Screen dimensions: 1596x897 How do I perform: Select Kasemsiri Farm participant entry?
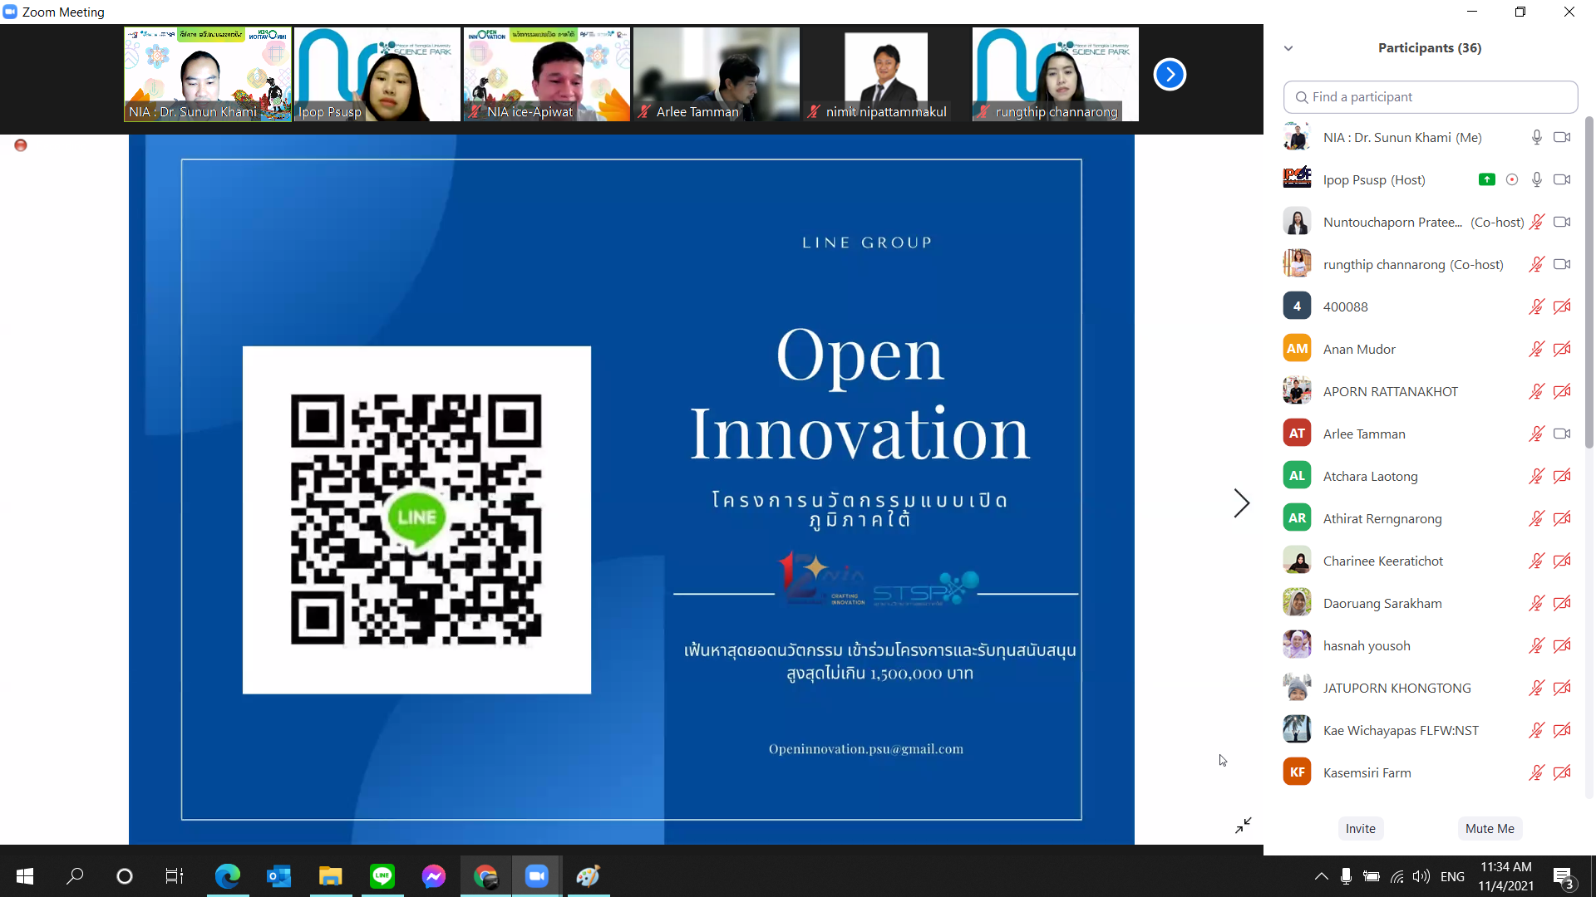[1367, 772]
